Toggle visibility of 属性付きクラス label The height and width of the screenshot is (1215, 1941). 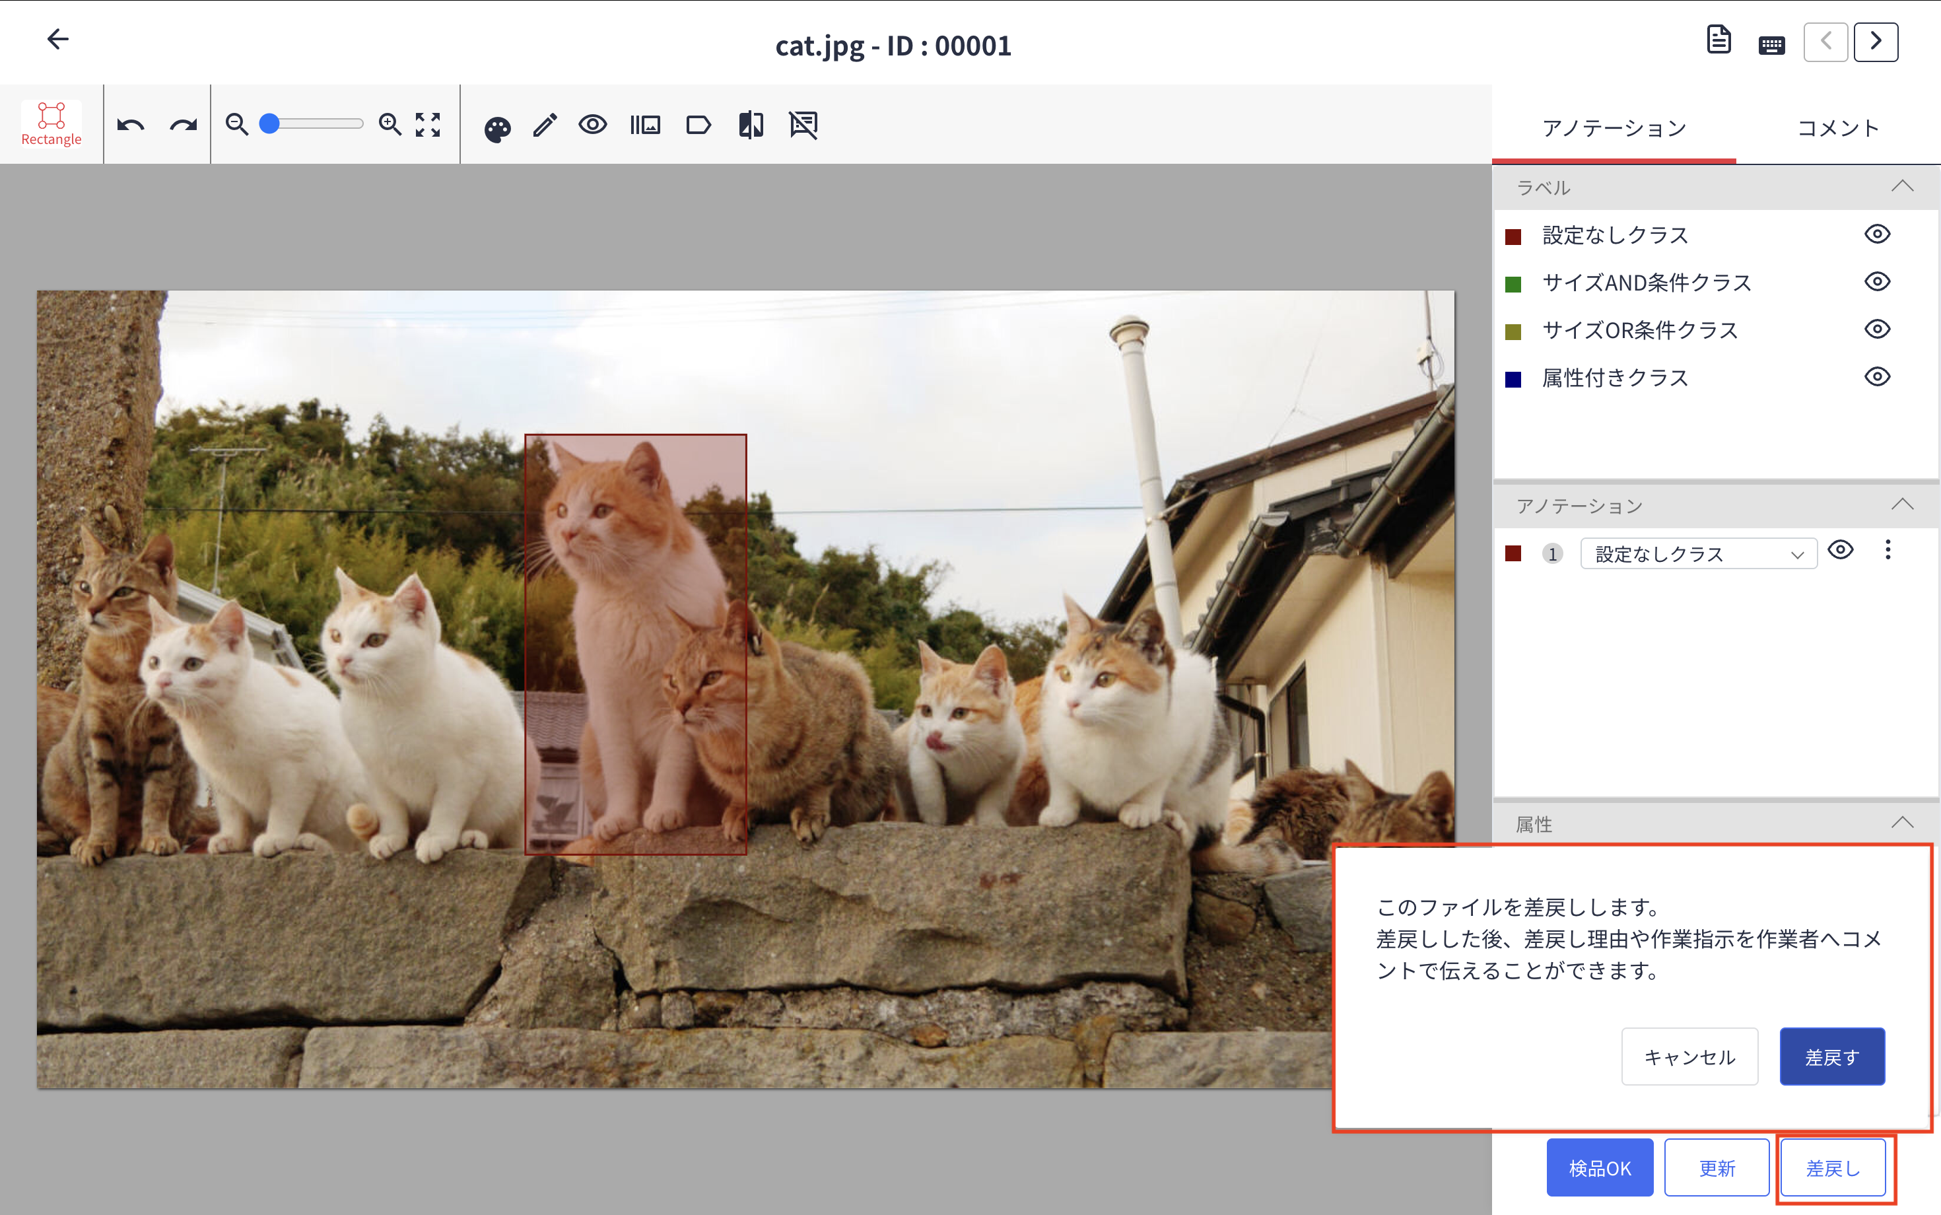click(x=1877, y=376)
